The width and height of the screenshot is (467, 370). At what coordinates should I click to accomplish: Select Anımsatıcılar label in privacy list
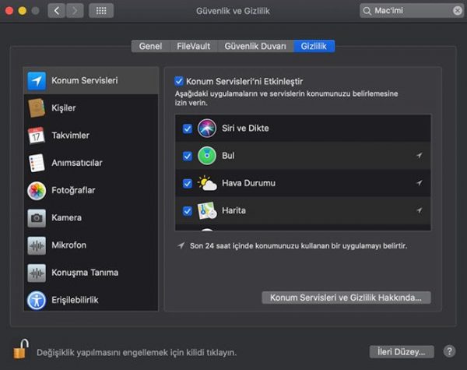click(x=77, y=163)
